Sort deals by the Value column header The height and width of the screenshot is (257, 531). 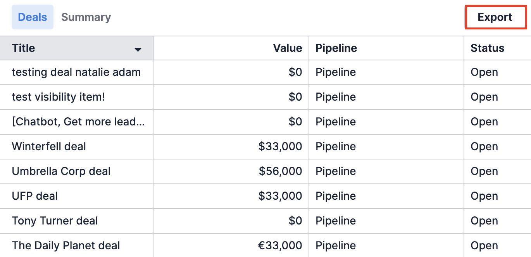[287, 48]
